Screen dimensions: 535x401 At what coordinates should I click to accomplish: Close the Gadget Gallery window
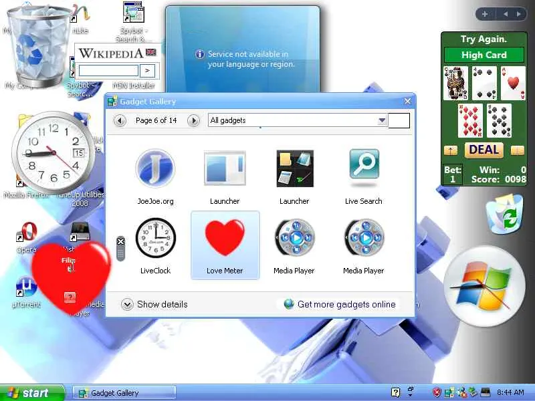(407, 102)
